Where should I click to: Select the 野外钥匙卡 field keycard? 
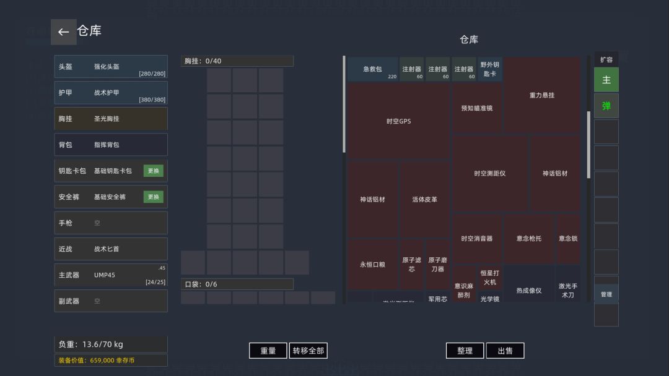click(x=491, y=69)
